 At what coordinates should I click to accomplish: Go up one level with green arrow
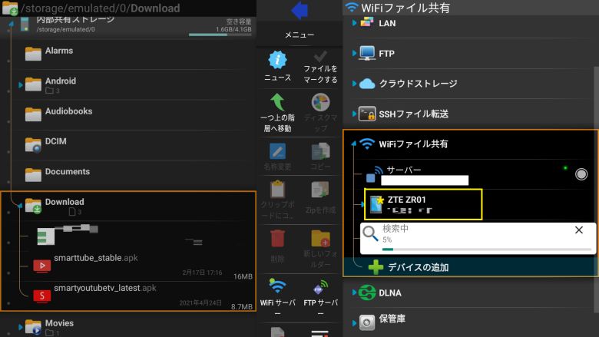click(x=277, y=102)
